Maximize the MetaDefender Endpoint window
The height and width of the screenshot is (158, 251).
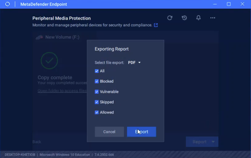tap(229, 4)
